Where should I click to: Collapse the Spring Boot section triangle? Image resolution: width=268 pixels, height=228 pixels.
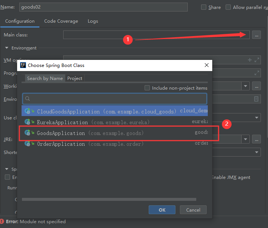tap(7, 169)
